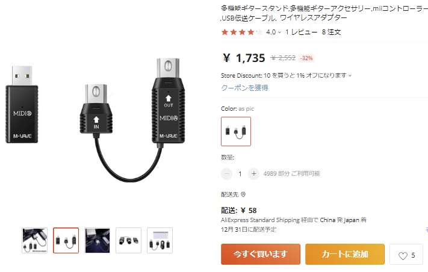Image resolution: width=428 pixels, height=272 pixels.
Task: Click the star rating icons
Action: [242, 32]
